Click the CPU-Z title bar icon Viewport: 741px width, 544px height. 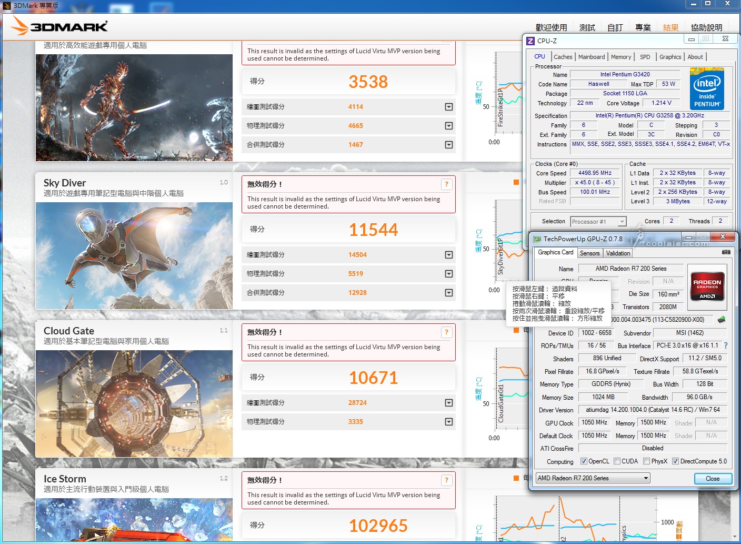click(x=530, y=41)
